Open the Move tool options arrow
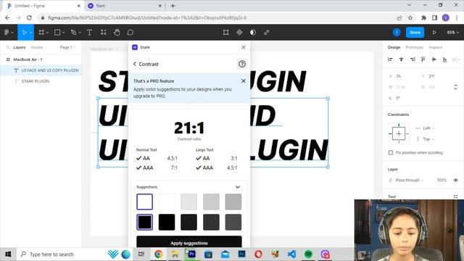This screenshot has width=464, height=261. pos(30,33)
